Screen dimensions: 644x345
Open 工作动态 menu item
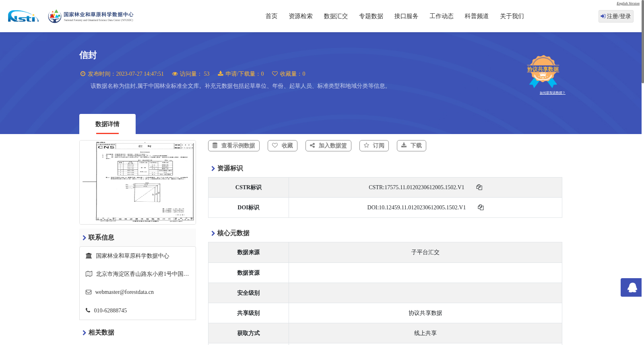pyautogui.click(x=442, y=16)
